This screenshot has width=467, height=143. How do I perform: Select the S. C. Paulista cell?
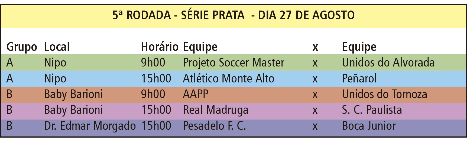[372, 110]
